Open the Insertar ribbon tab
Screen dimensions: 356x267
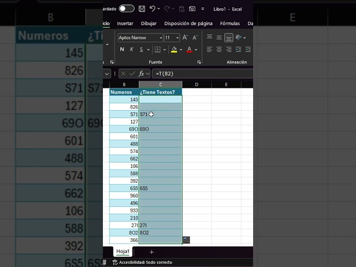pyautogui.click(x=125, y=23)
